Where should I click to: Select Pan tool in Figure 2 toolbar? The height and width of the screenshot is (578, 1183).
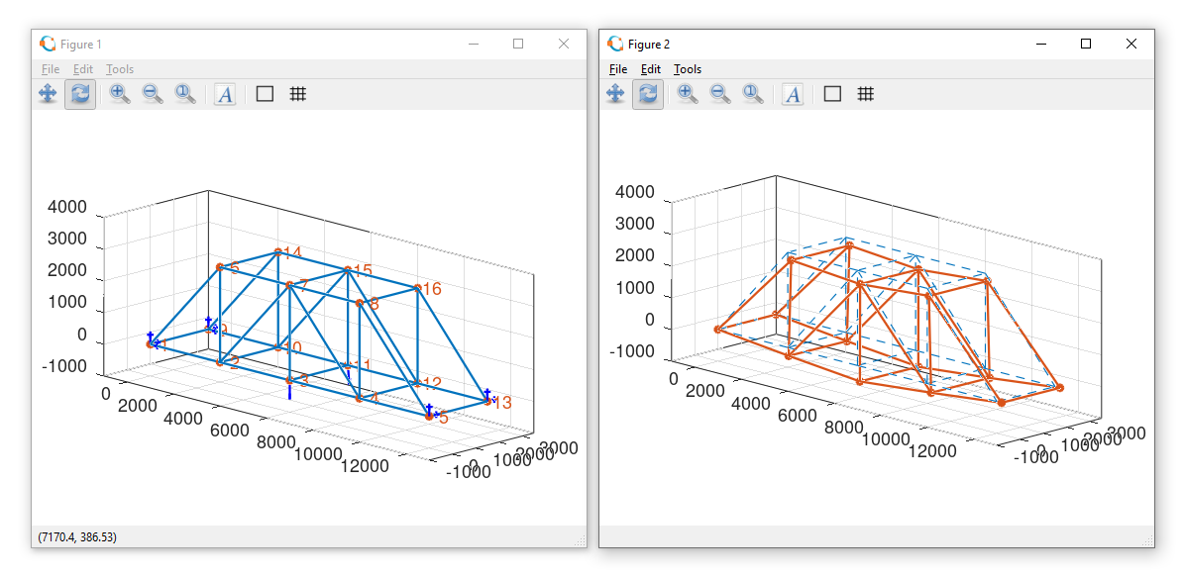(615, 94)
